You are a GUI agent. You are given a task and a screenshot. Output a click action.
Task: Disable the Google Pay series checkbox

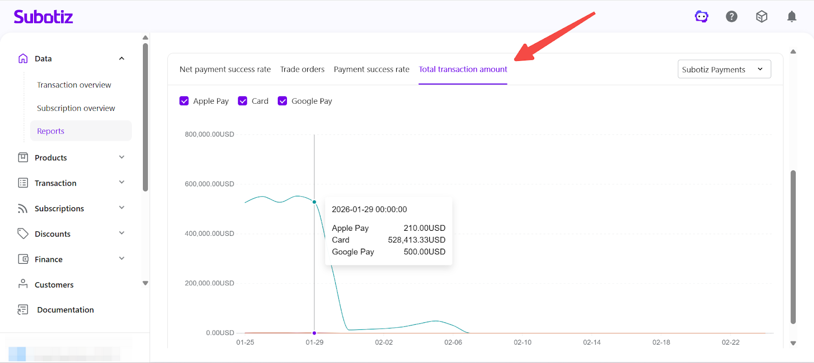(x=282, y=101)
